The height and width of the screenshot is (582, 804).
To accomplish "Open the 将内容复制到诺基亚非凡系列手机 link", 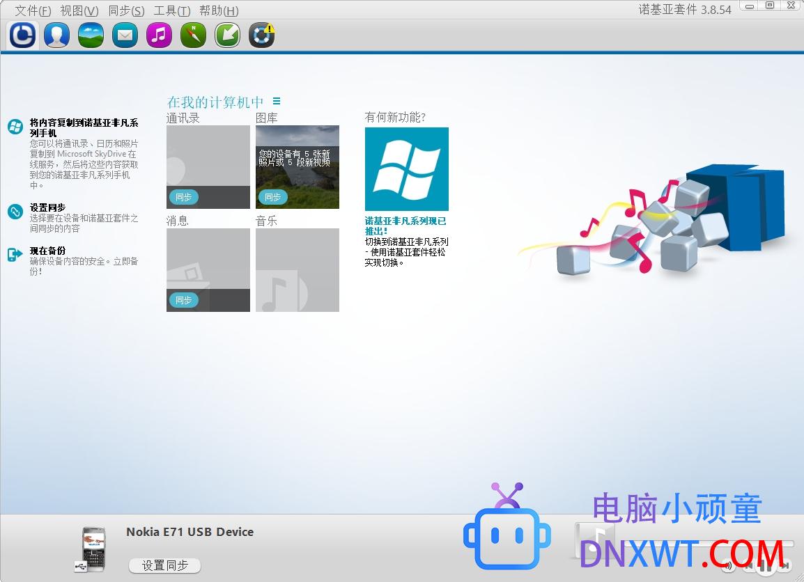I will coord(84,127).
